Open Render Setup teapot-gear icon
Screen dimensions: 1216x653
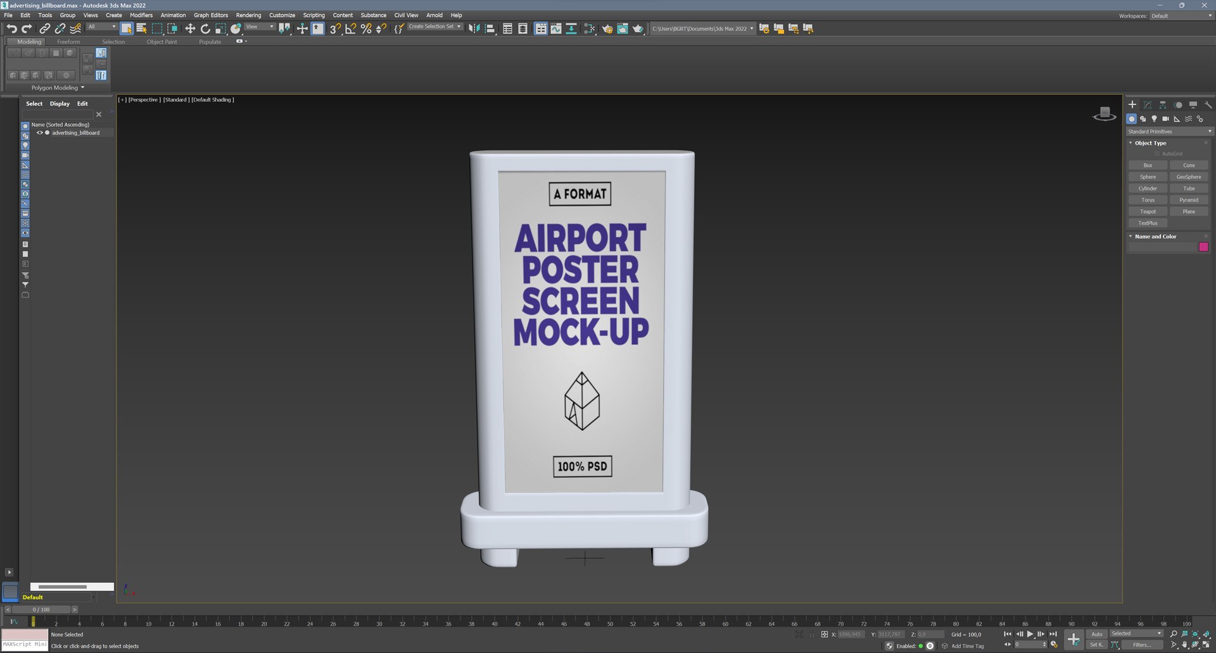point(607,28)
